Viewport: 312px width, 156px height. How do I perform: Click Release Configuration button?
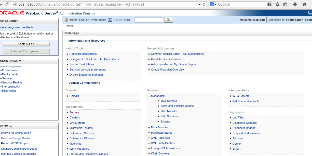click(26, 51)
